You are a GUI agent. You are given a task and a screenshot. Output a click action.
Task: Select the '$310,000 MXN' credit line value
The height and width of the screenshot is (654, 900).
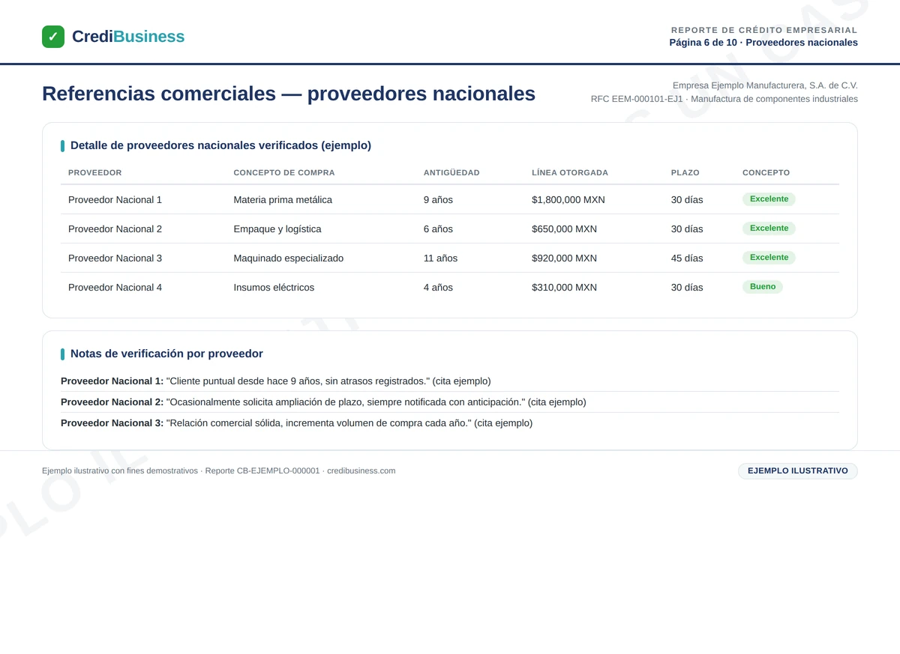[x=565, y=288]
